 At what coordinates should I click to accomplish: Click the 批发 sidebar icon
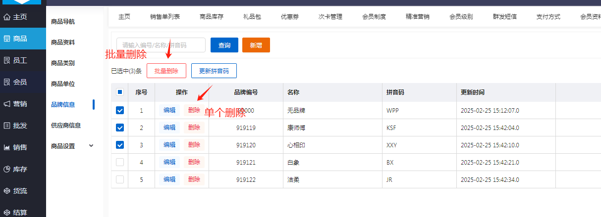(x=7, y=126)
